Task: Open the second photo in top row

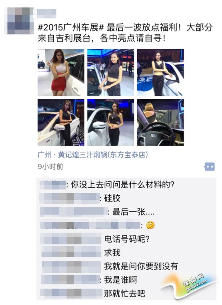Action: click(x=111, y=72)
